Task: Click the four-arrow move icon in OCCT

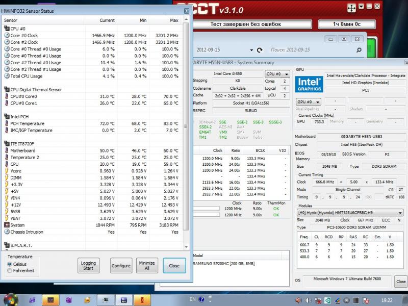Action: tap(351, 8)
